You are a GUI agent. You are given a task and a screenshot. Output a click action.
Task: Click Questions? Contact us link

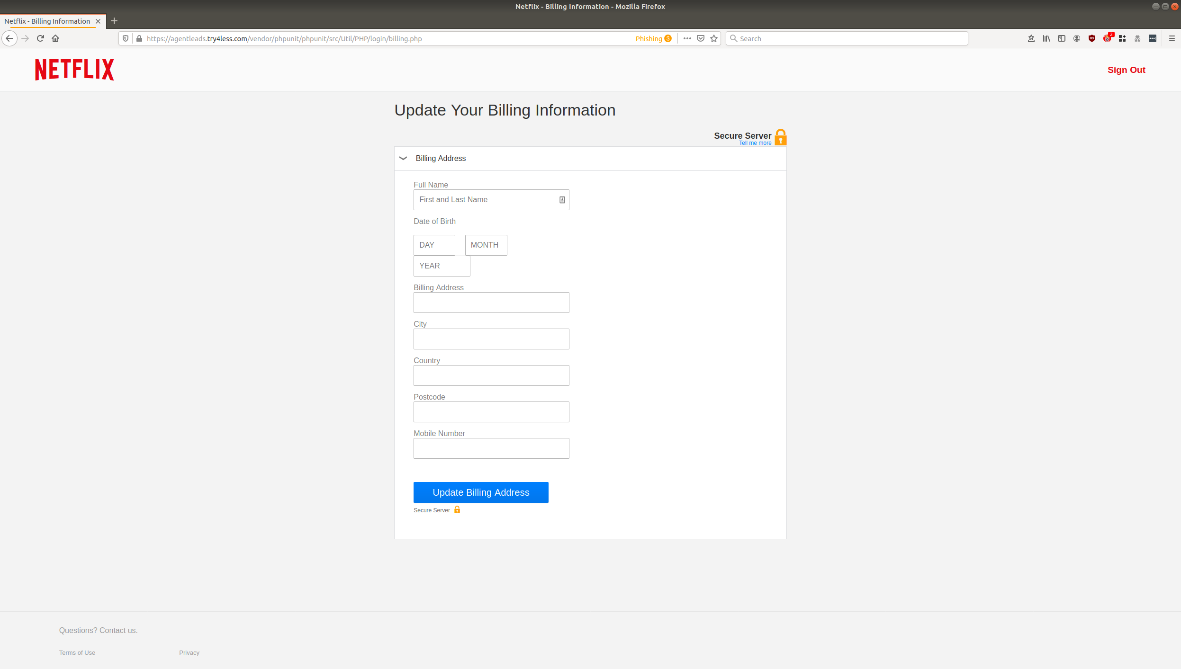[98, 630]
